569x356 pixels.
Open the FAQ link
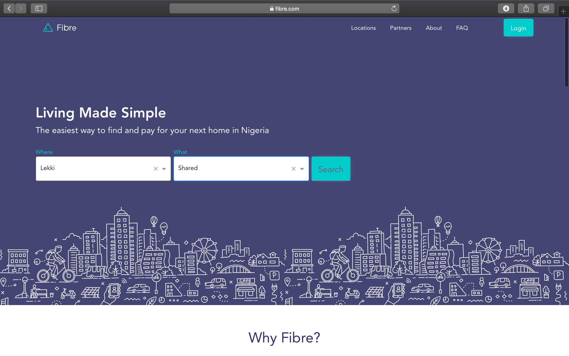(462, 28)
